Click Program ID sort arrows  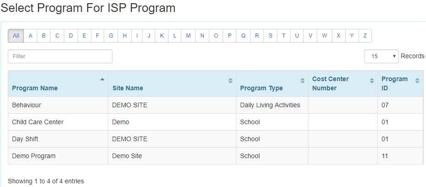(417, 81)
